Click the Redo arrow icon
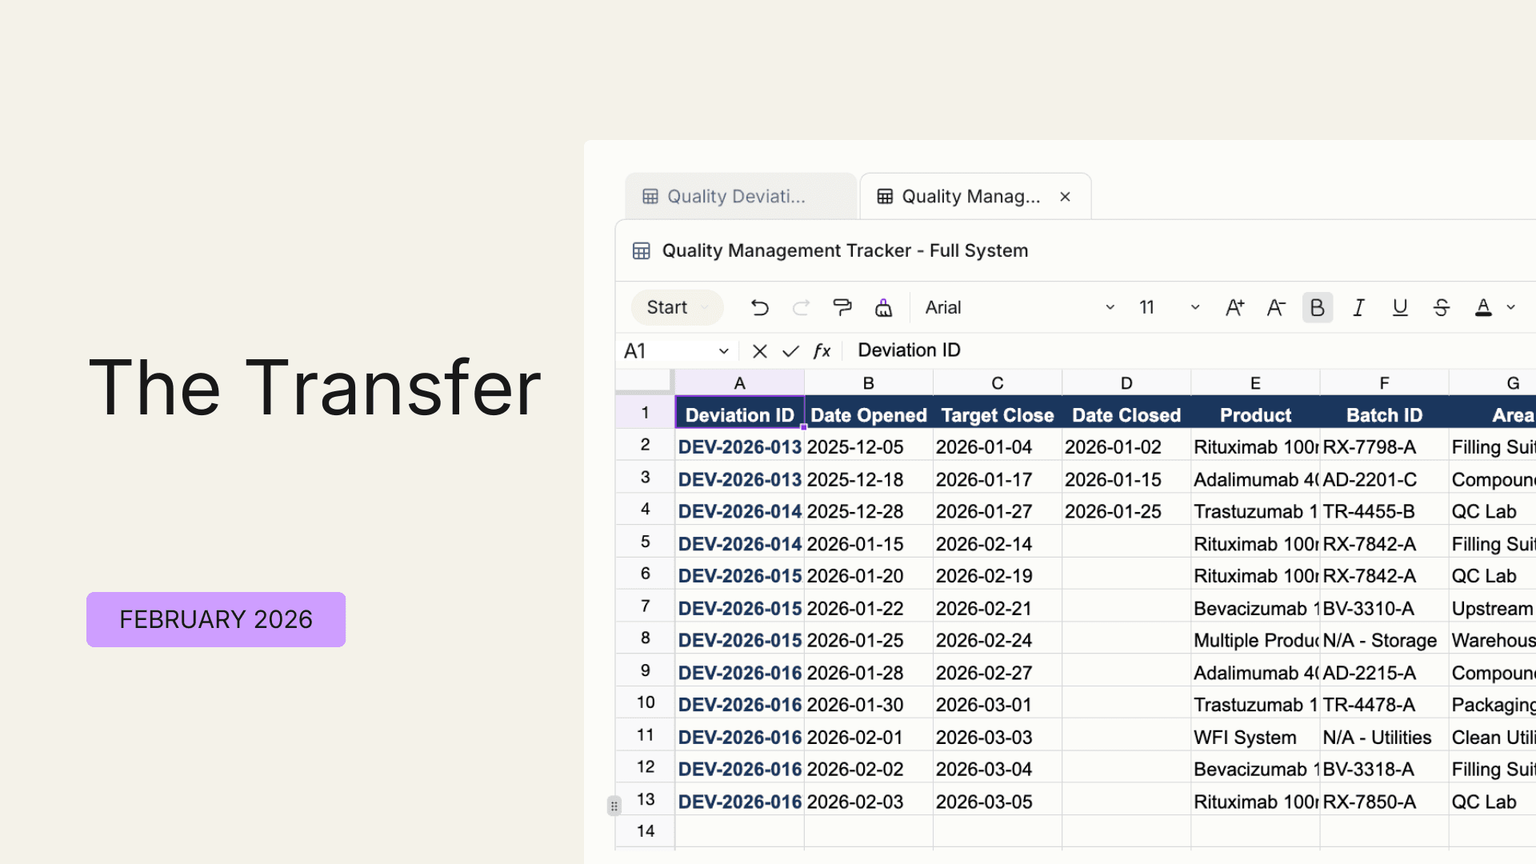Screen dimensions: 1536x864 click(x=801, y=308)
